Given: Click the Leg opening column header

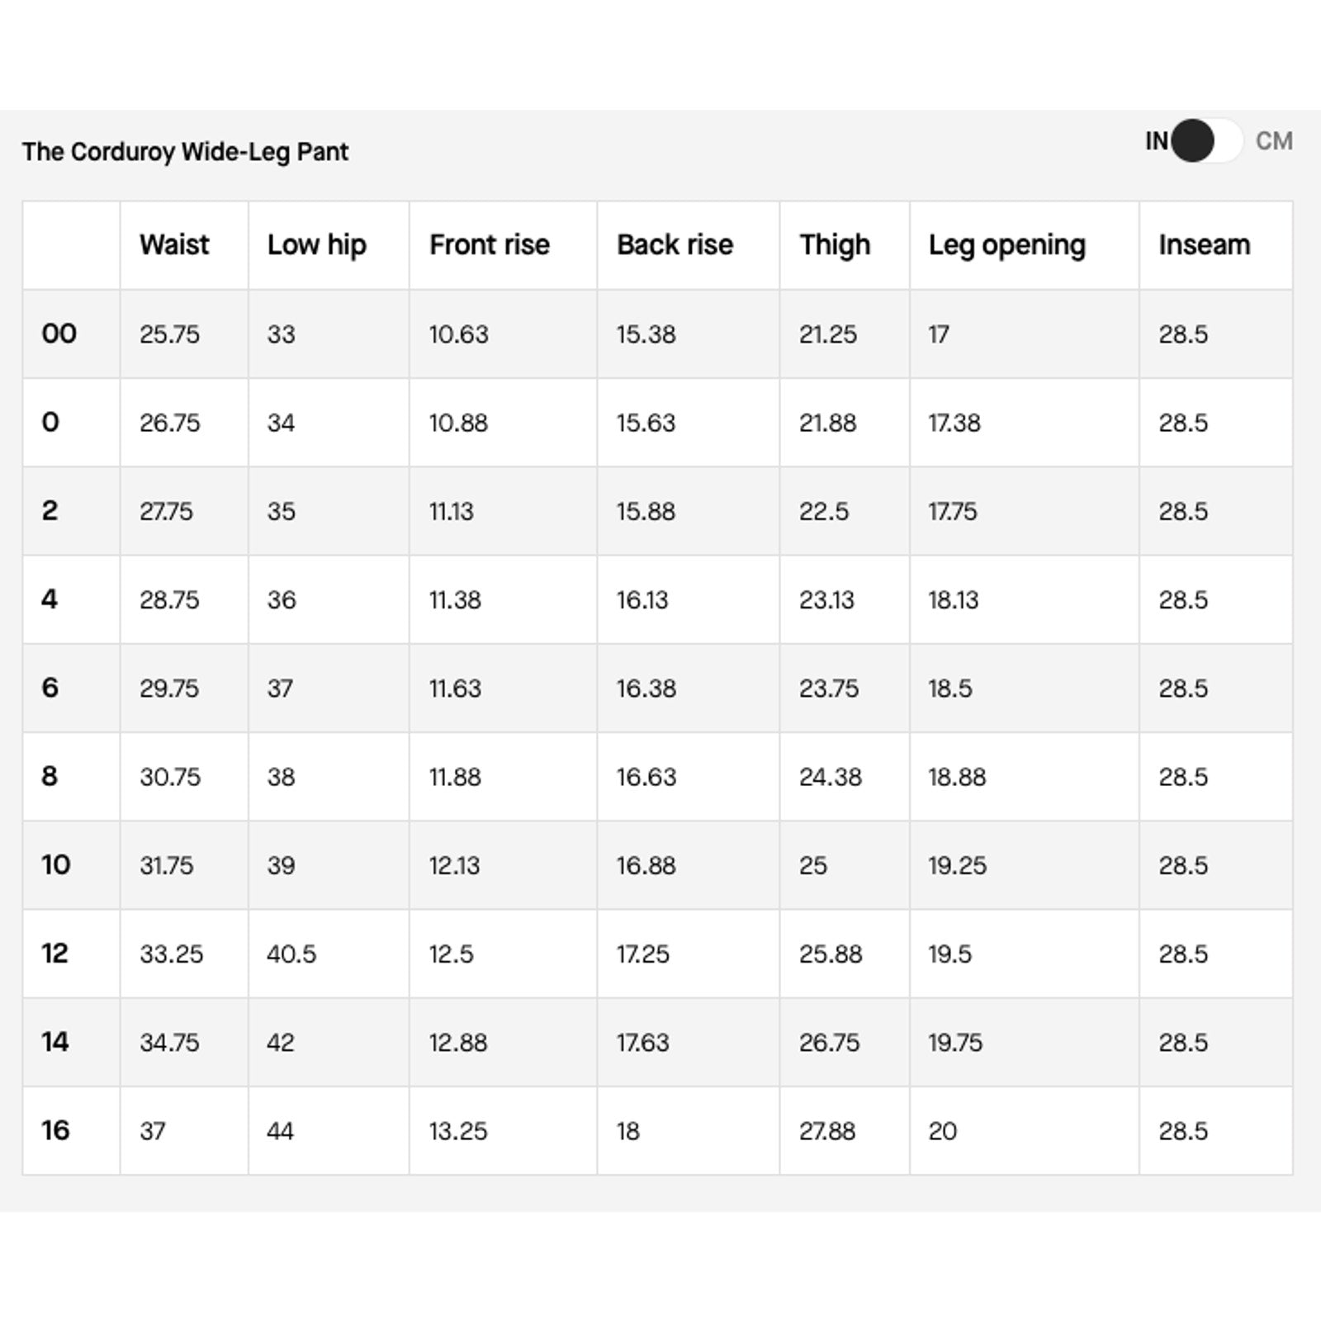Looking at the screenshot, I should [1007, 245].
